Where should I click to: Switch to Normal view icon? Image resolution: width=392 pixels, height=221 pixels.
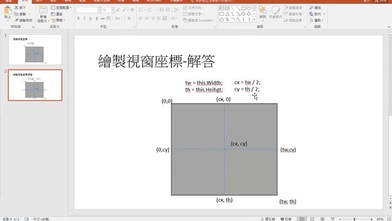(x=302, y=219)
